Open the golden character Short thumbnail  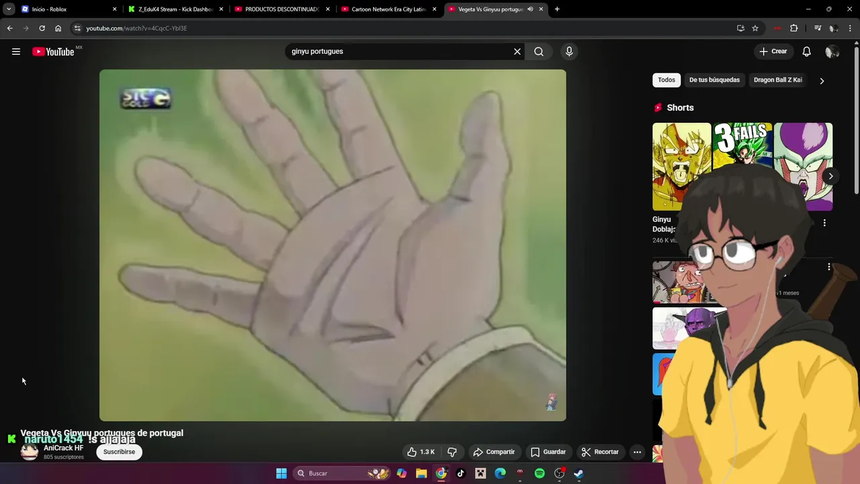click(x=681, y=167)
